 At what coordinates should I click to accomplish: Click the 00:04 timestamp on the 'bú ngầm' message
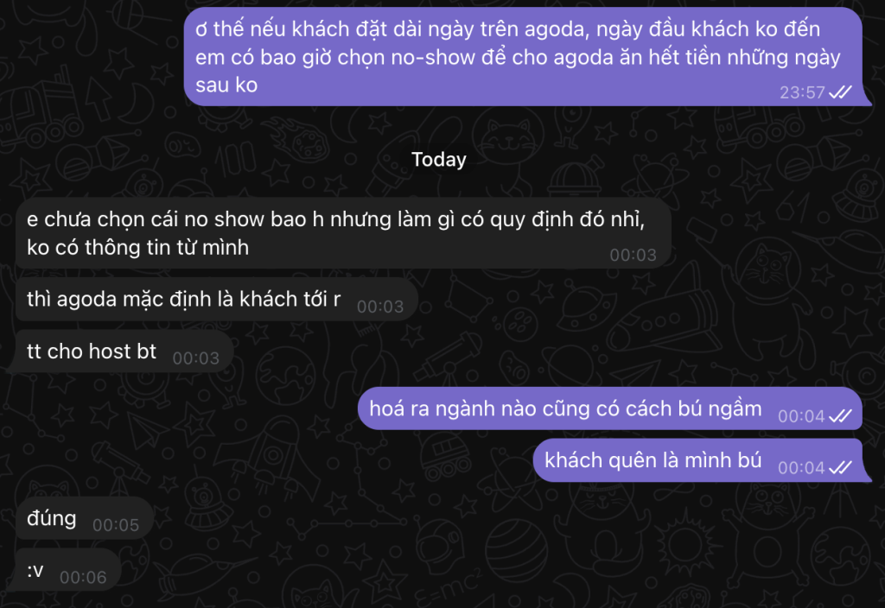coord(801,416)
